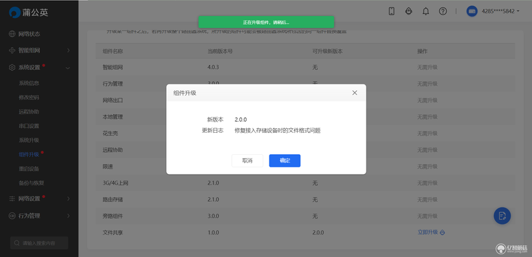Screen dimensions: 532x257
Task: Click 无需升级 in 智能组网 row
Action: [427, 67]
